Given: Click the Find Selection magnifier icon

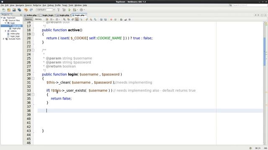Looking at the screenshot, I should (x=64, y=20).
